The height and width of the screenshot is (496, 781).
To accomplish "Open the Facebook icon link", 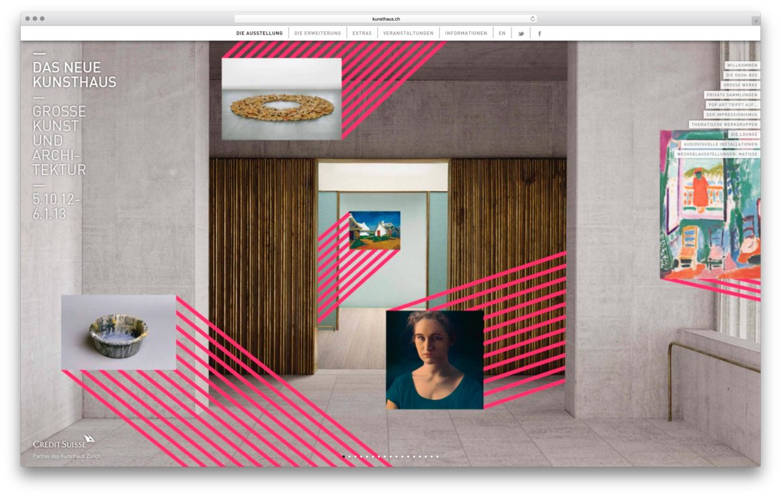I will coord(539,33).
